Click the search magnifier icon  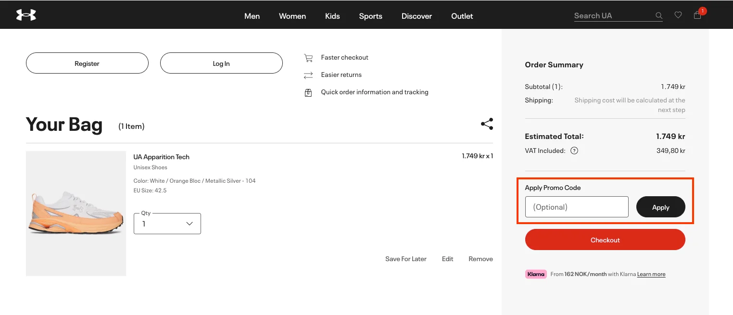click(x=659, y=16)
